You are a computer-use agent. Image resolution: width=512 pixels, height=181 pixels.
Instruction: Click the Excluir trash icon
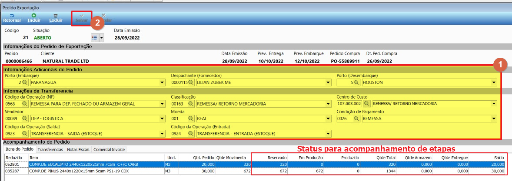coord(56,18)
